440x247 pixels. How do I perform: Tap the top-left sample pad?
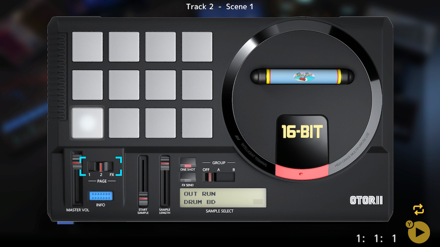click(88, 47)
